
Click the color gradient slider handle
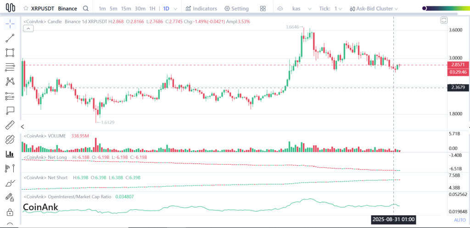(x=424, y=8)
